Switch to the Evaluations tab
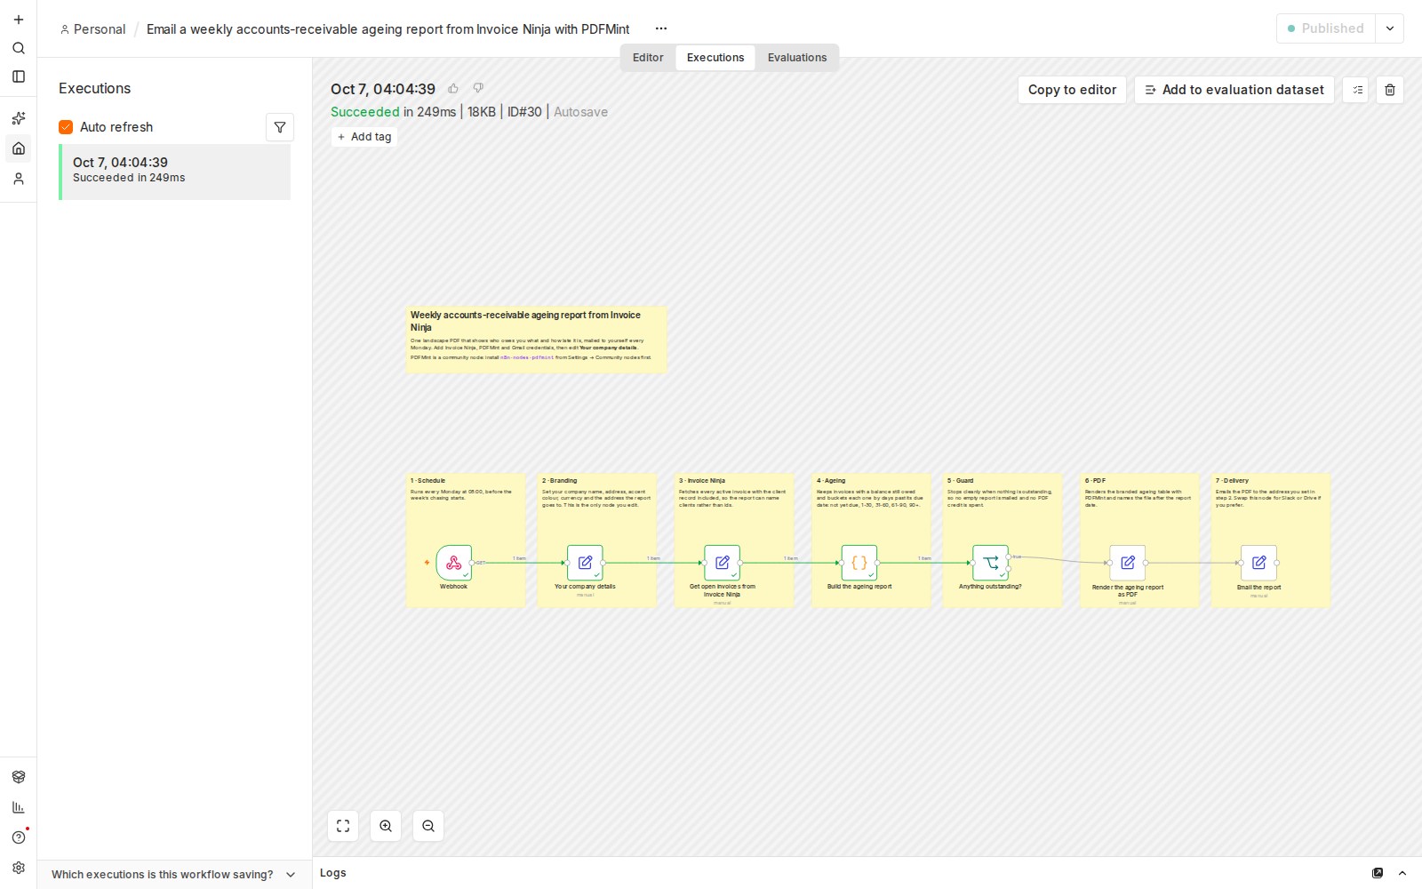The width and height of the screenshot is (1422, 889). point(797,58)
